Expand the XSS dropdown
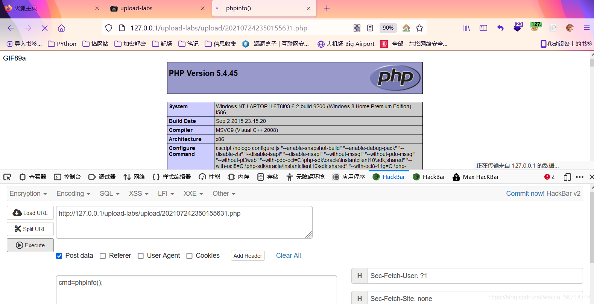 [139, 194]
